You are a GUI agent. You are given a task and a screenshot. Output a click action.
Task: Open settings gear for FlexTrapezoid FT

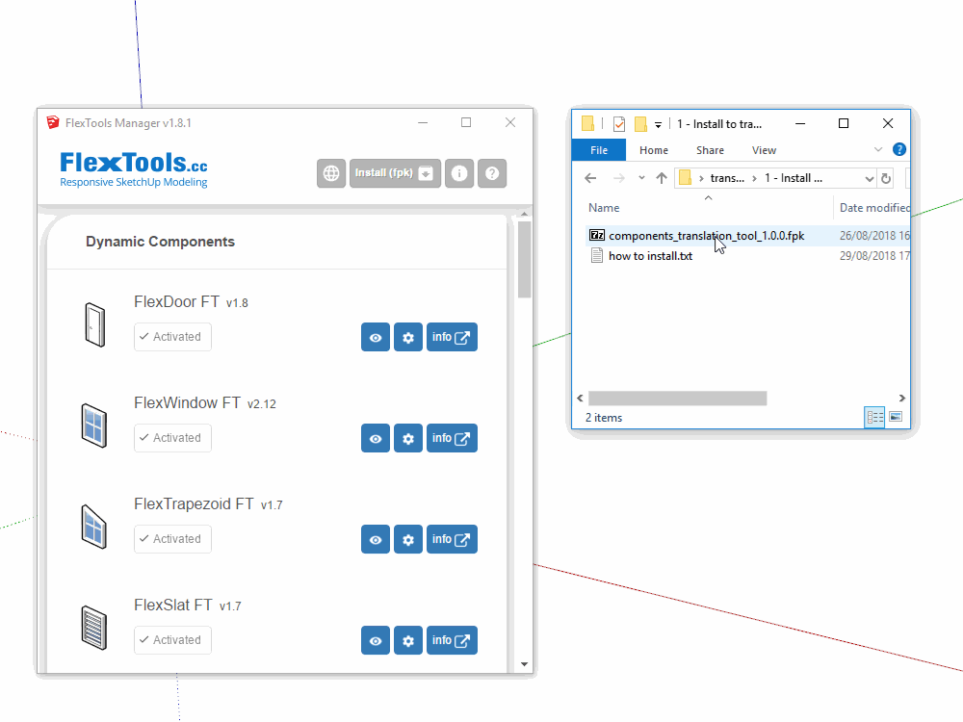coord(407,539)
